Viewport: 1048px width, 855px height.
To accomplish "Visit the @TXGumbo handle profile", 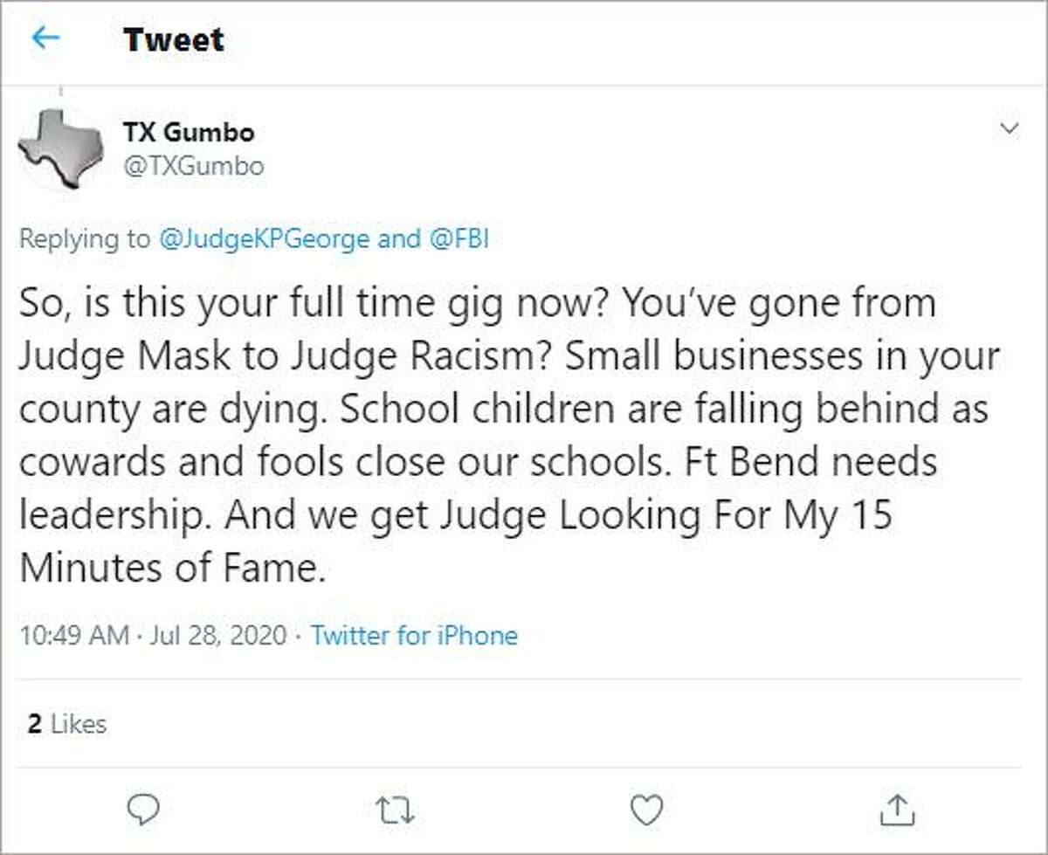I will (x=192, y=165).
